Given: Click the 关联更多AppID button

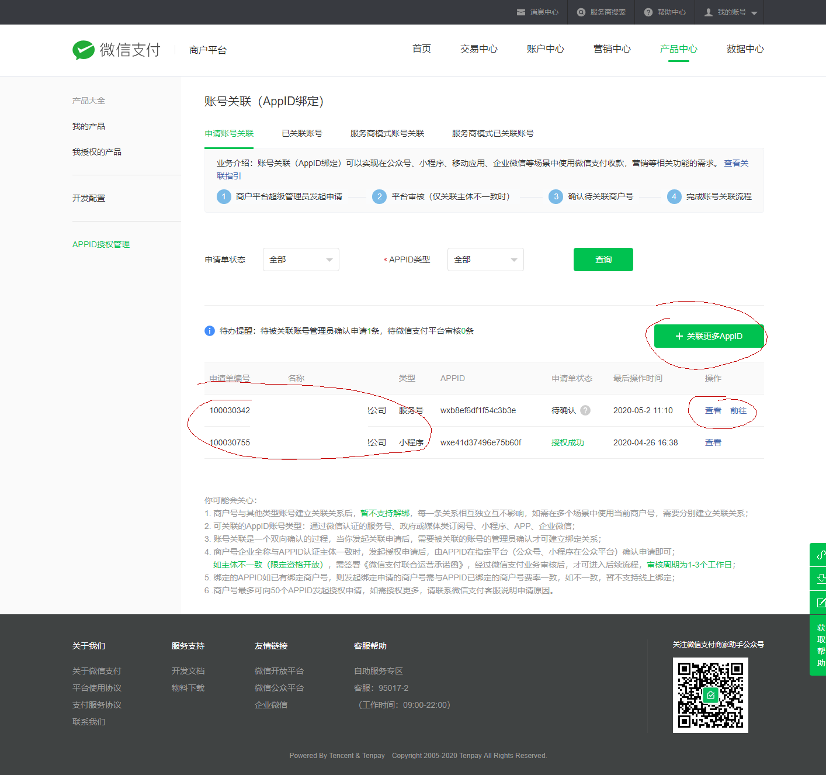Looking at the screenshot, I should point(709,336).
